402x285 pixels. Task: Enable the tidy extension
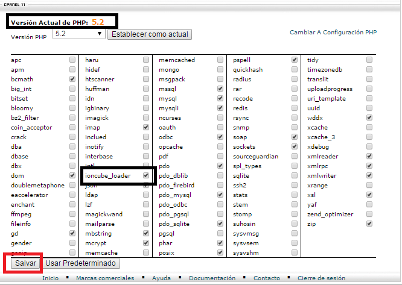coord(369,60)
